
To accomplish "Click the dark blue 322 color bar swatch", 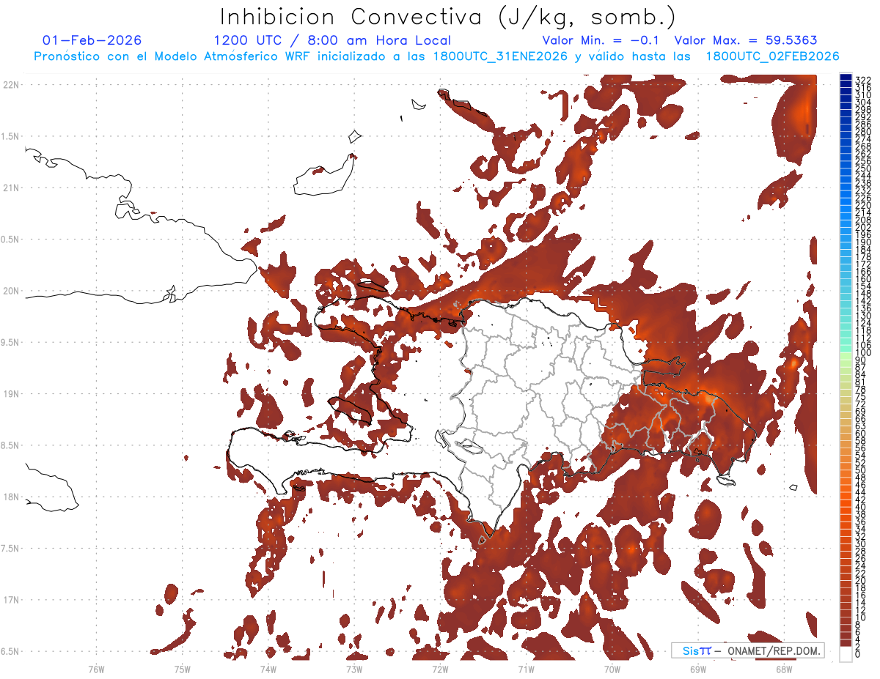I will point(846,78).
